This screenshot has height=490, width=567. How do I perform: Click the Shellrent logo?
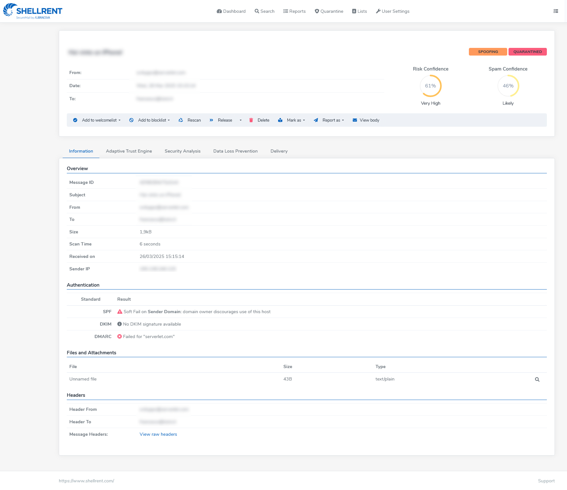33,11
